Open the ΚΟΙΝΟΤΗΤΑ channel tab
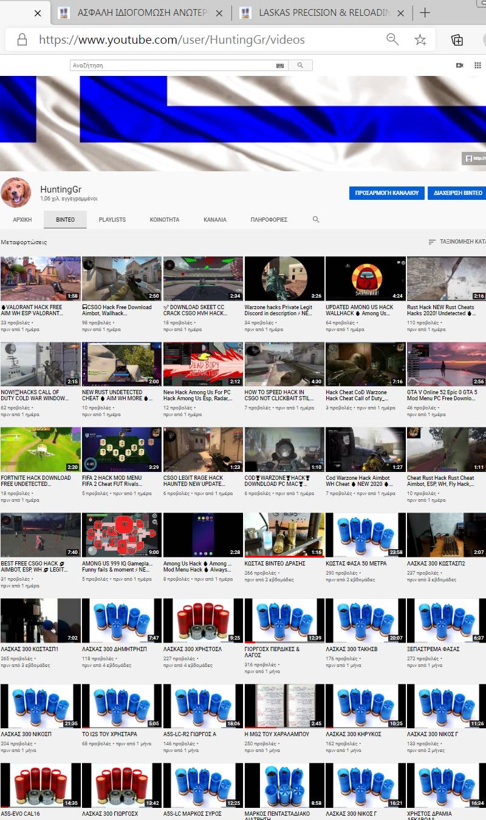The height and width of the screenshot is (820, 486). tap(165, 219)
